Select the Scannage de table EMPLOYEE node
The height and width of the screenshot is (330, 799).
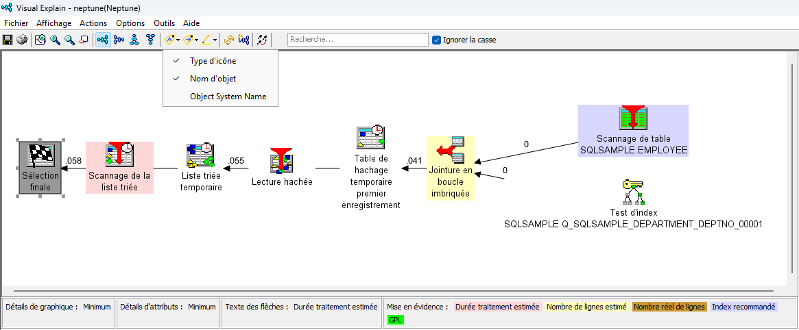pyautogui.click(x=634, y=130)
